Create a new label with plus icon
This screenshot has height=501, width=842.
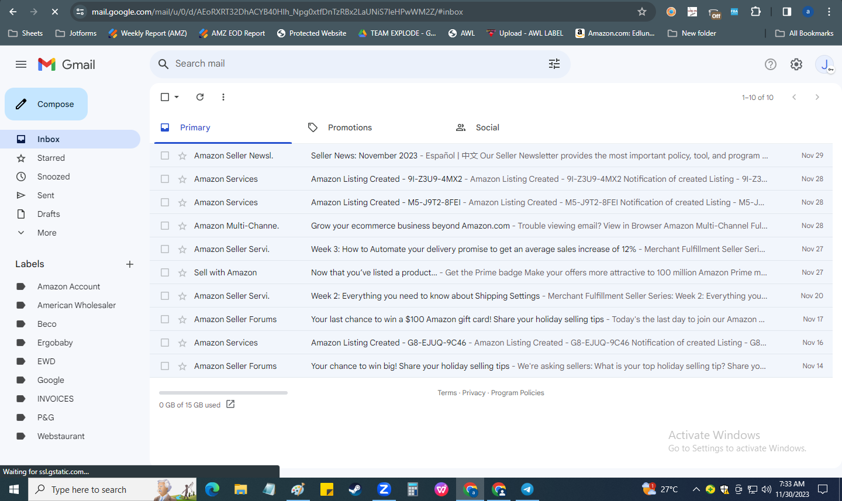(x=130, y=264)
